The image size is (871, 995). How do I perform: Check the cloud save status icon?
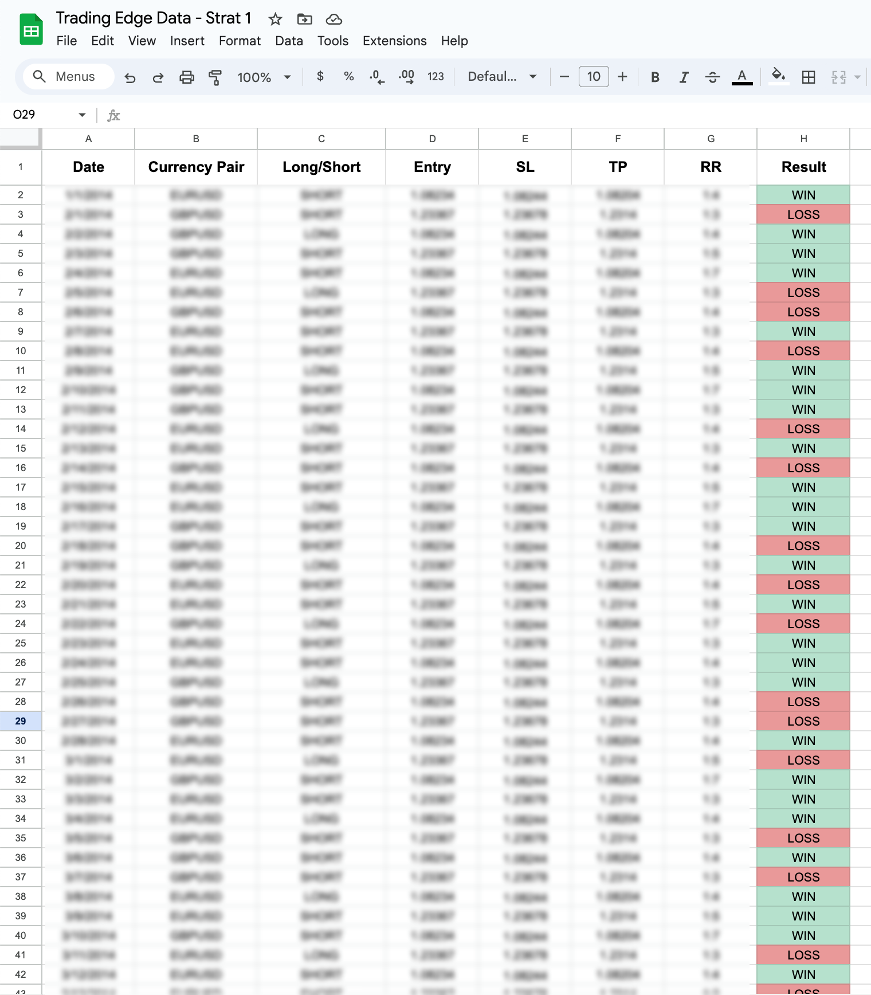point(334,19)
